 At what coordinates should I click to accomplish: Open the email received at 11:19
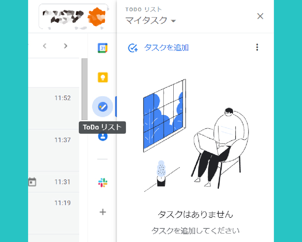(54, 213)
